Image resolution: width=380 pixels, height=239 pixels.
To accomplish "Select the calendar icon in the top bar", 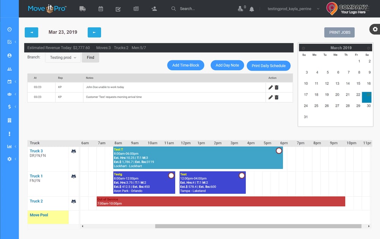I will click(100, 8).
